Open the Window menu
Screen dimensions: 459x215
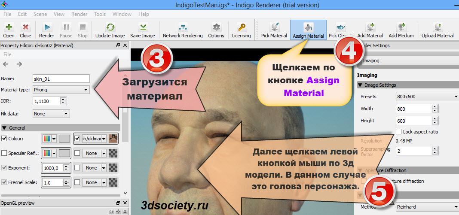tap(122, 14)
